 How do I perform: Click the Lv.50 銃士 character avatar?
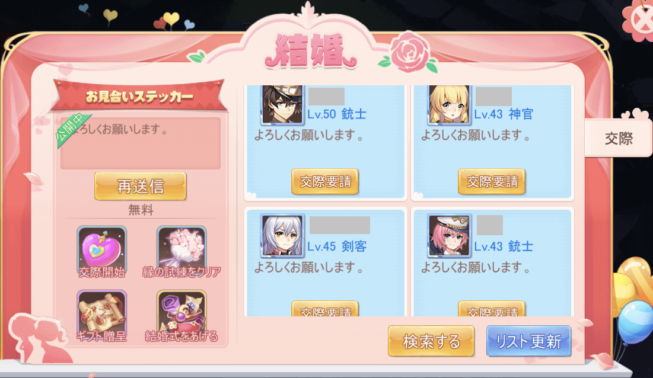[x=282, y=104]
